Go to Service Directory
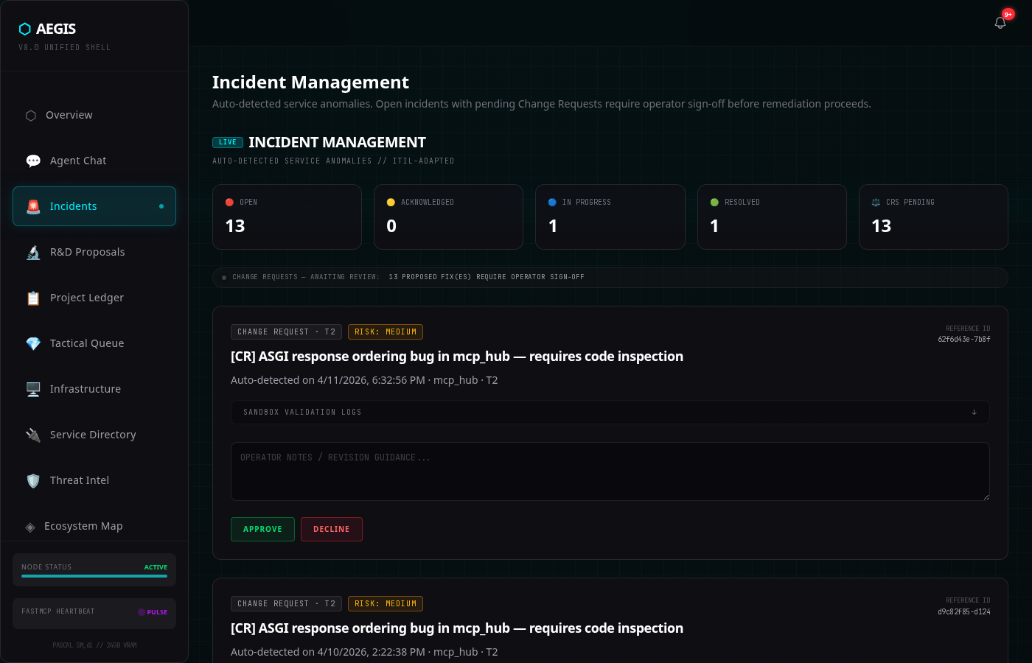Image resolution: width=1032 pixels, height=663 pixels. [x=94, y=435]
